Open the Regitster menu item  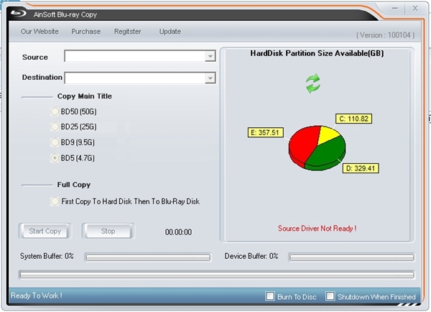point(128,32)
